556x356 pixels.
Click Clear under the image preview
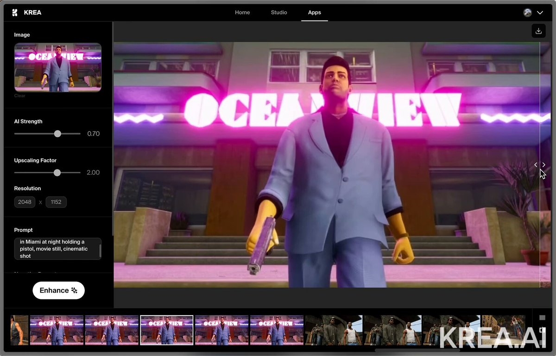(19, 96)
